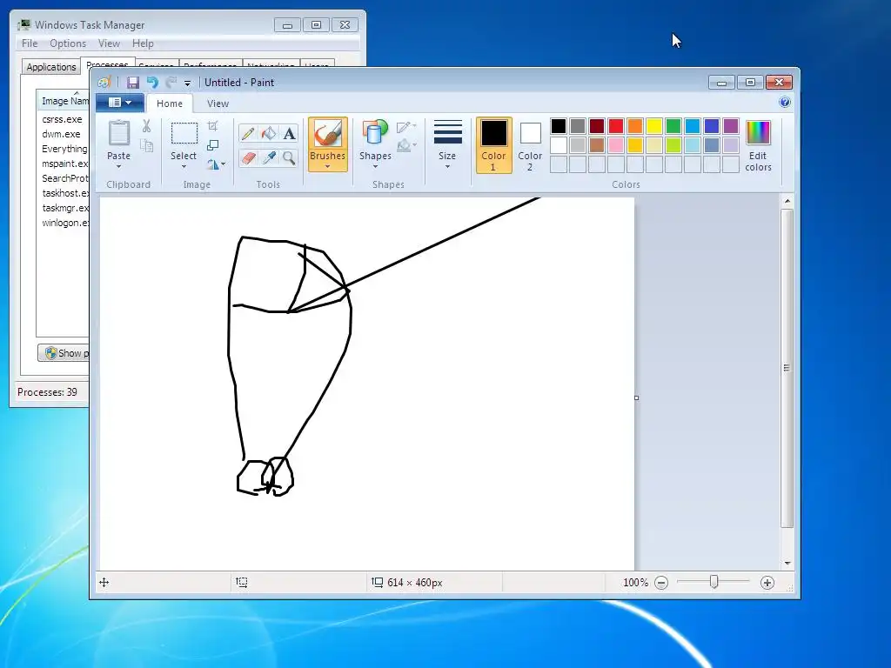Open Help menu in Task Manager
Screen dimensions: 891x668
[143, 43]
